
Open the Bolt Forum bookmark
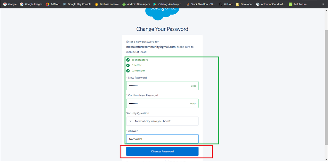tap(298, 4)
